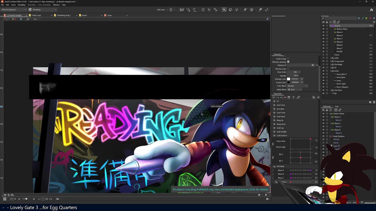
Task: Toggle visibility of Text Glow folder
Action: click(323, 90)
